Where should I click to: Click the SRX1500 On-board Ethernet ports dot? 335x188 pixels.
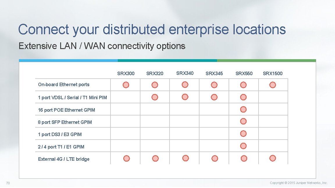[x=272, y=85]
